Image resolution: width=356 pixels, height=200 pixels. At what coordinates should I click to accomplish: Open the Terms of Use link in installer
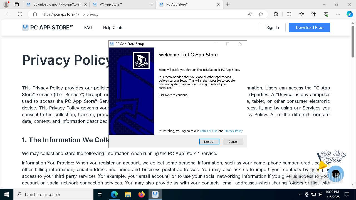click(209, 131)
